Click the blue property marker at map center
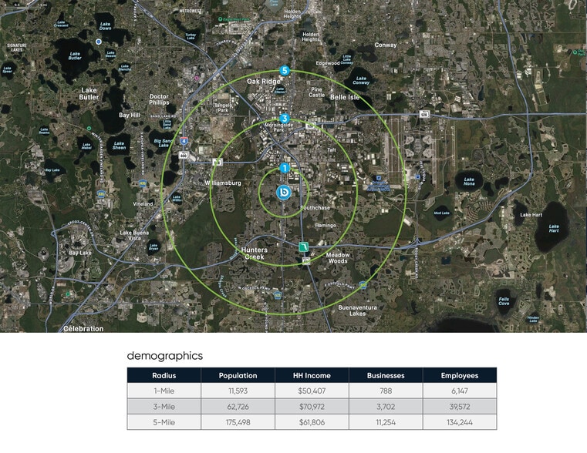 [283, 191]
